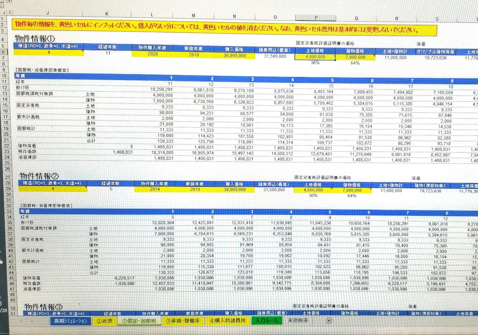Screen dimensions: 478x335
Task: Click the 64% value under row 29
Action: (352, 196)
